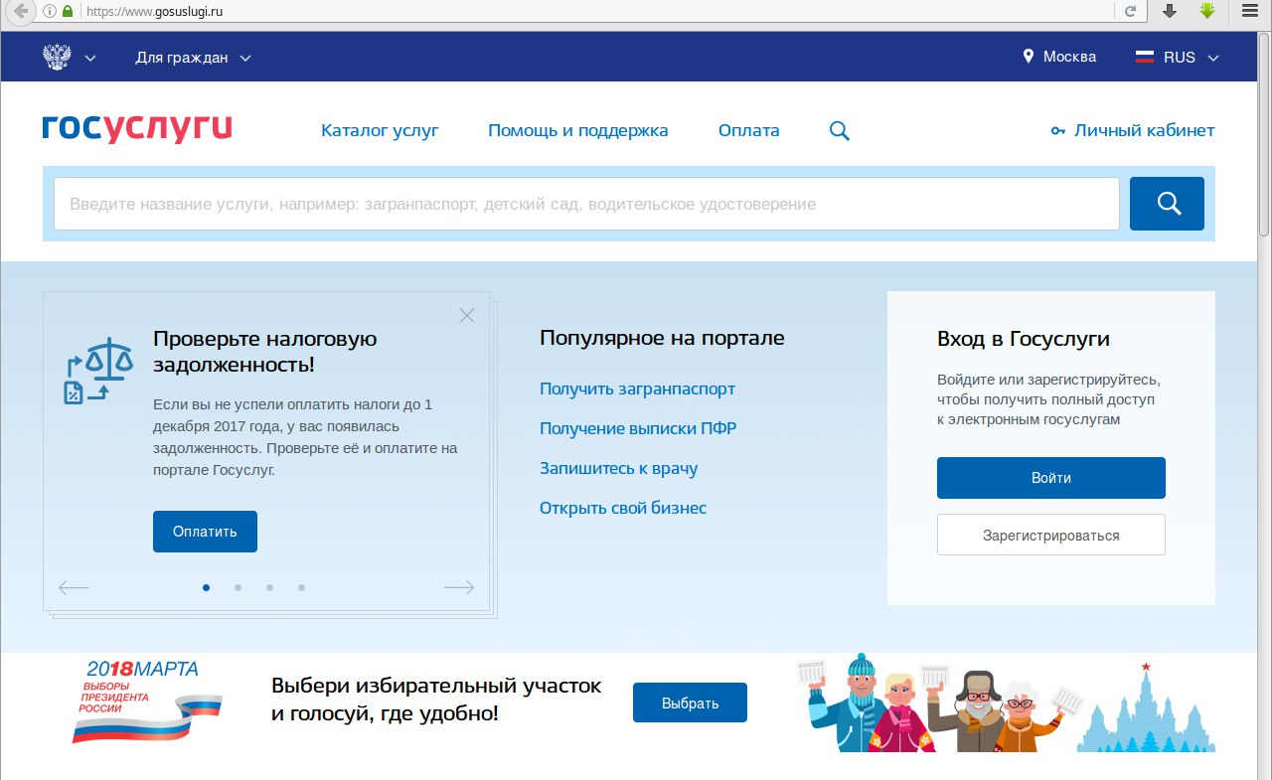Click the Популярное на портале heading
Viewport: 1272px width, 780px height.
[662, 338]
